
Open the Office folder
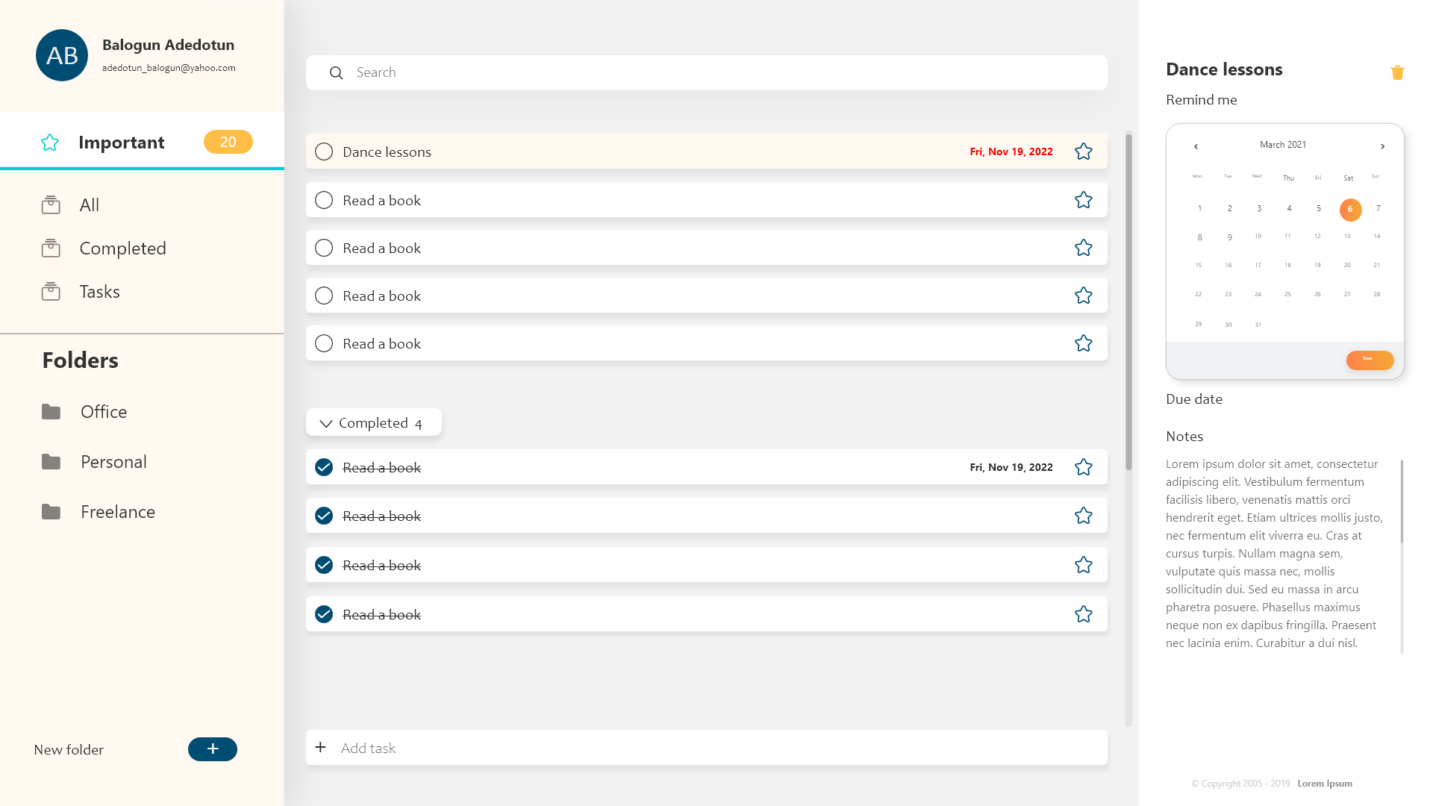coord(103,412)
